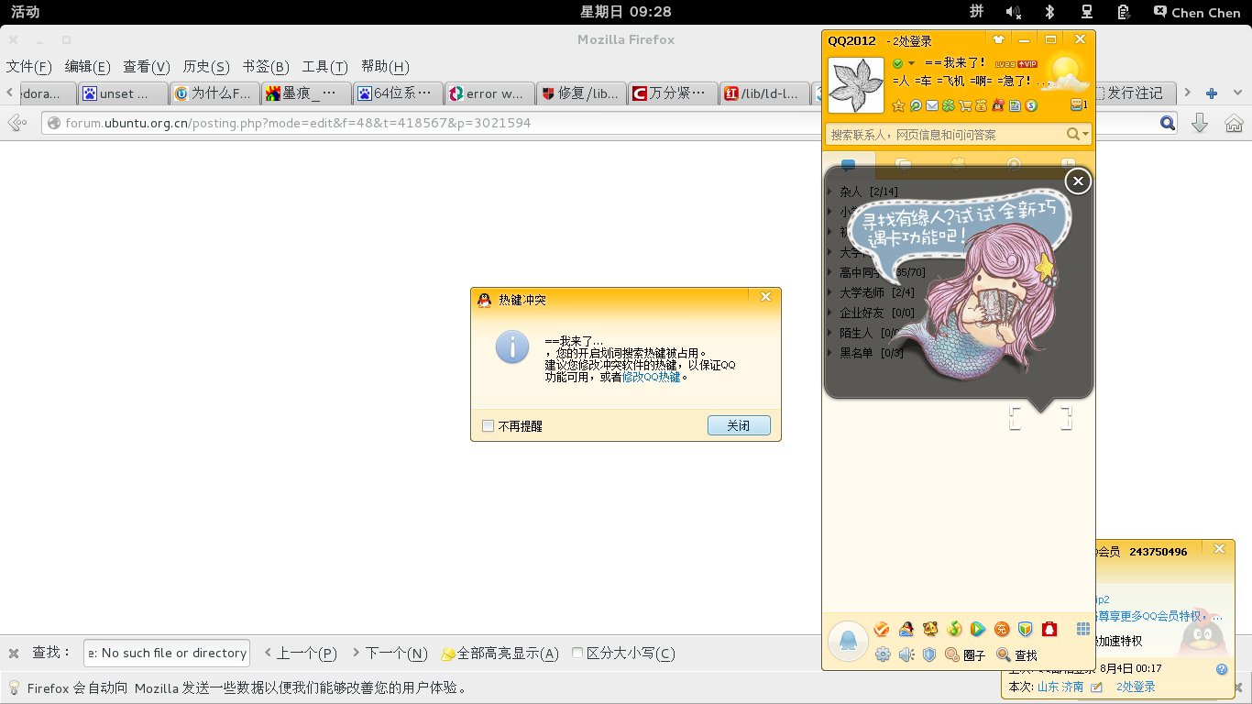Image resolution: width=1252 pixels, height=704 pixels.
Task: Expand the 陌生人 contact group
Action: [x=829, y=333]
